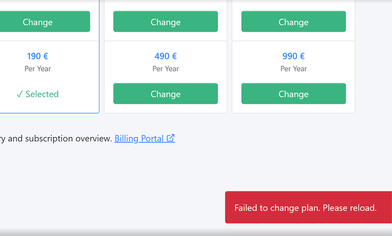Click the Per Year text under 490 €
392x236 pixels.
(165, 69)
